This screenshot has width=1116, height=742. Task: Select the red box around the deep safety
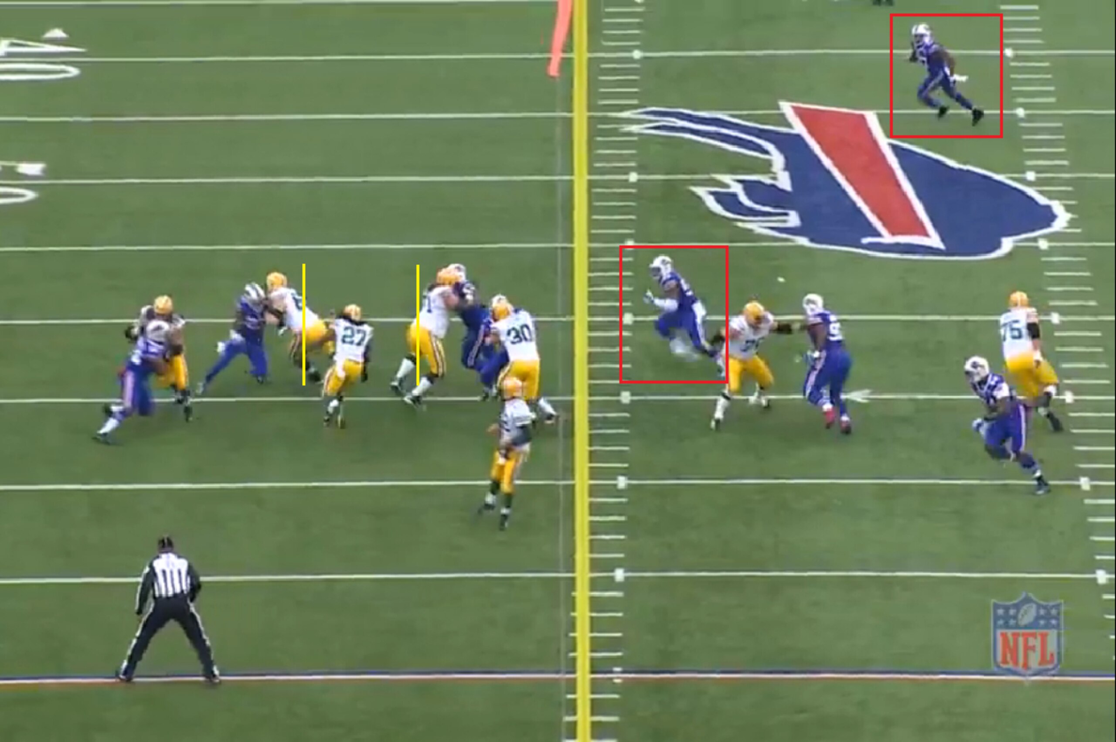coord(946,76)
